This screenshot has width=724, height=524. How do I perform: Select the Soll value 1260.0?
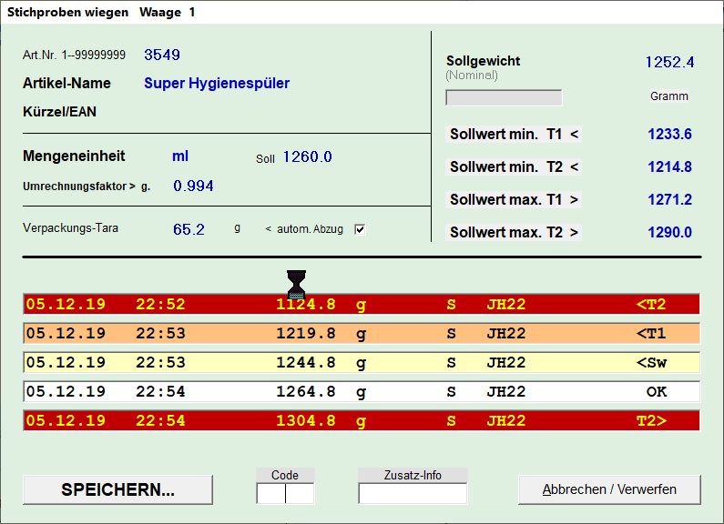307,157
